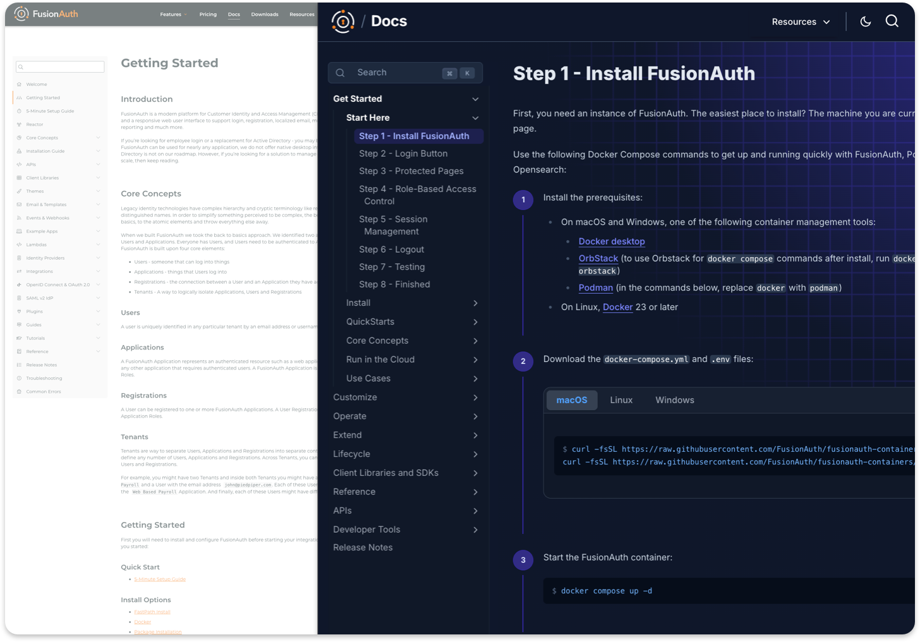Open Release Notes in the dark sidebar
The height and width of the screenshot is (642, 920).
point(363,547)
